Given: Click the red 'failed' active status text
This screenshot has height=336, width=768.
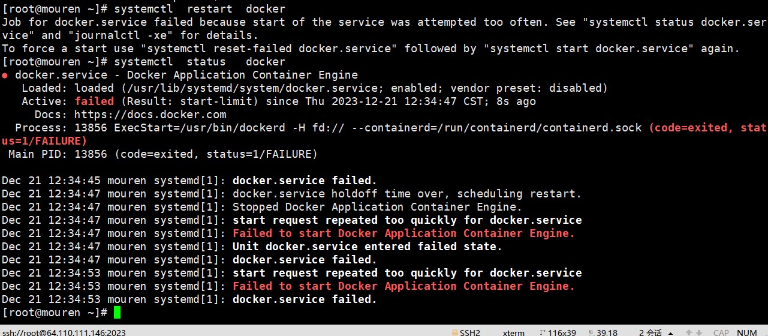Looking at the screenshot, I should pyautogui.click(x=94, y=101).
